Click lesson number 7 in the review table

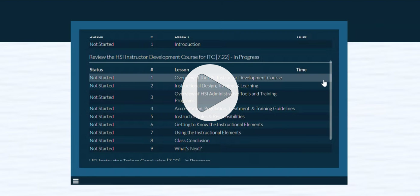coord(152,132)
